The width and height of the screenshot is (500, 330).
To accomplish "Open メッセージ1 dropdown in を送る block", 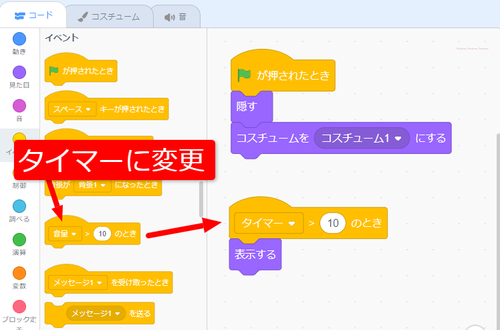I will point(96,313).
